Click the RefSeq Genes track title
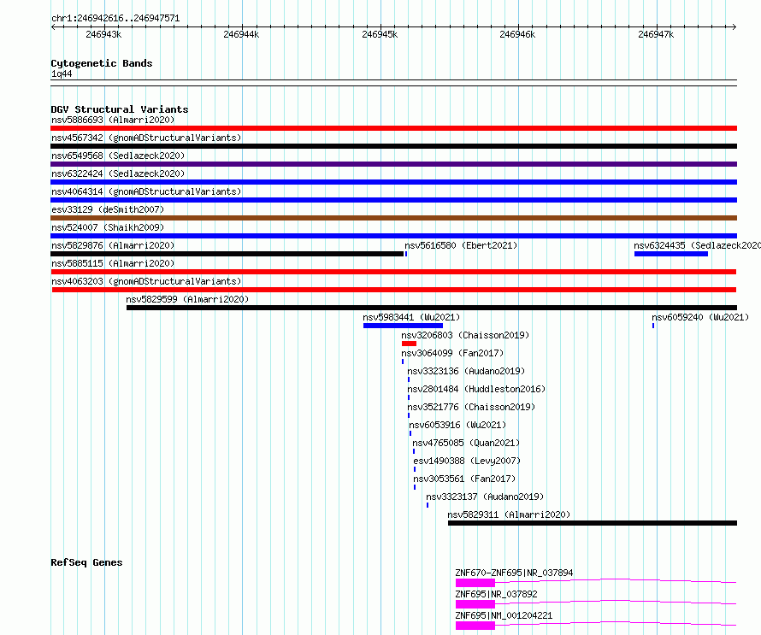The width and height of the screenshot is (761, 635). click(86, 562)
